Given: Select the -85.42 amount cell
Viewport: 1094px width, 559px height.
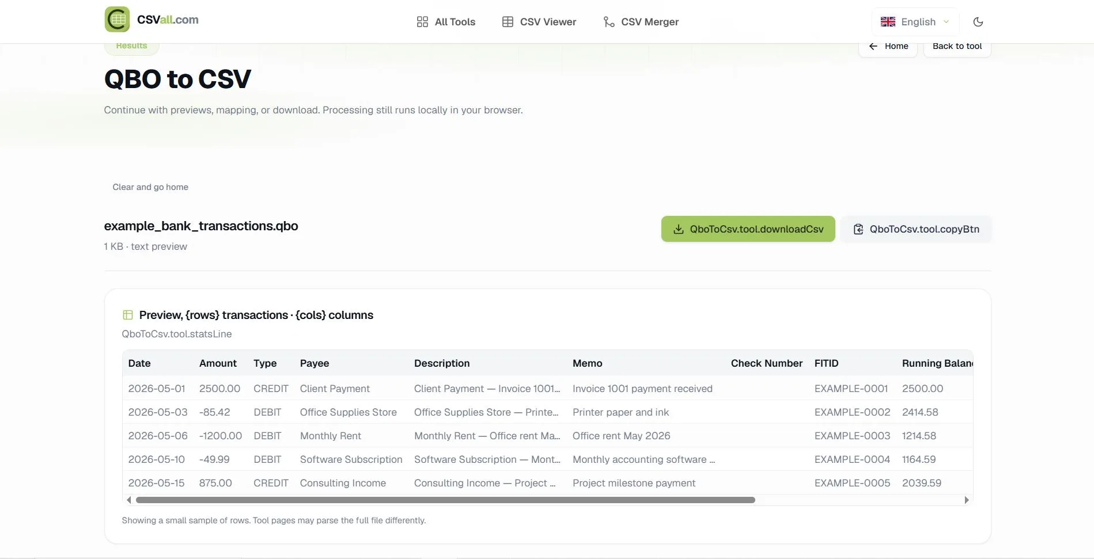Looking at the screenshot, I should pos(214,412).
